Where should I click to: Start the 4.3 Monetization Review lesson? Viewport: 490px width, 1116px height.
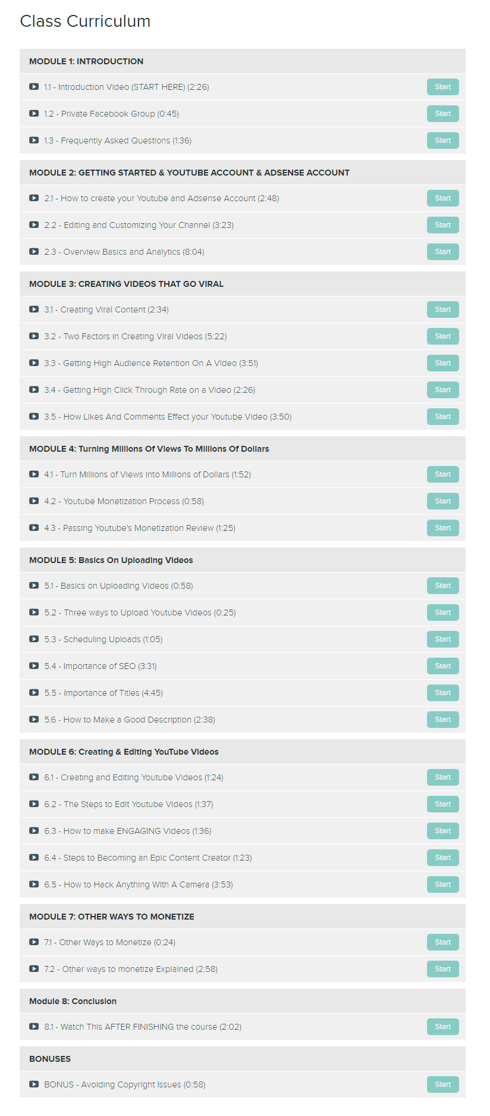pyautogui.click(x=442, y=528)
